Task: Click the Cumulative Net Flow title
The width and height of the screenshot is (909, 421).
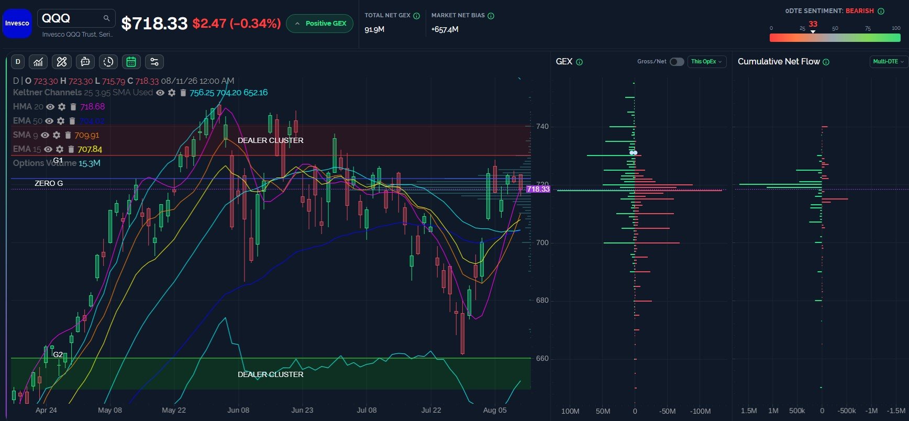Action: (x=779, y=62)
